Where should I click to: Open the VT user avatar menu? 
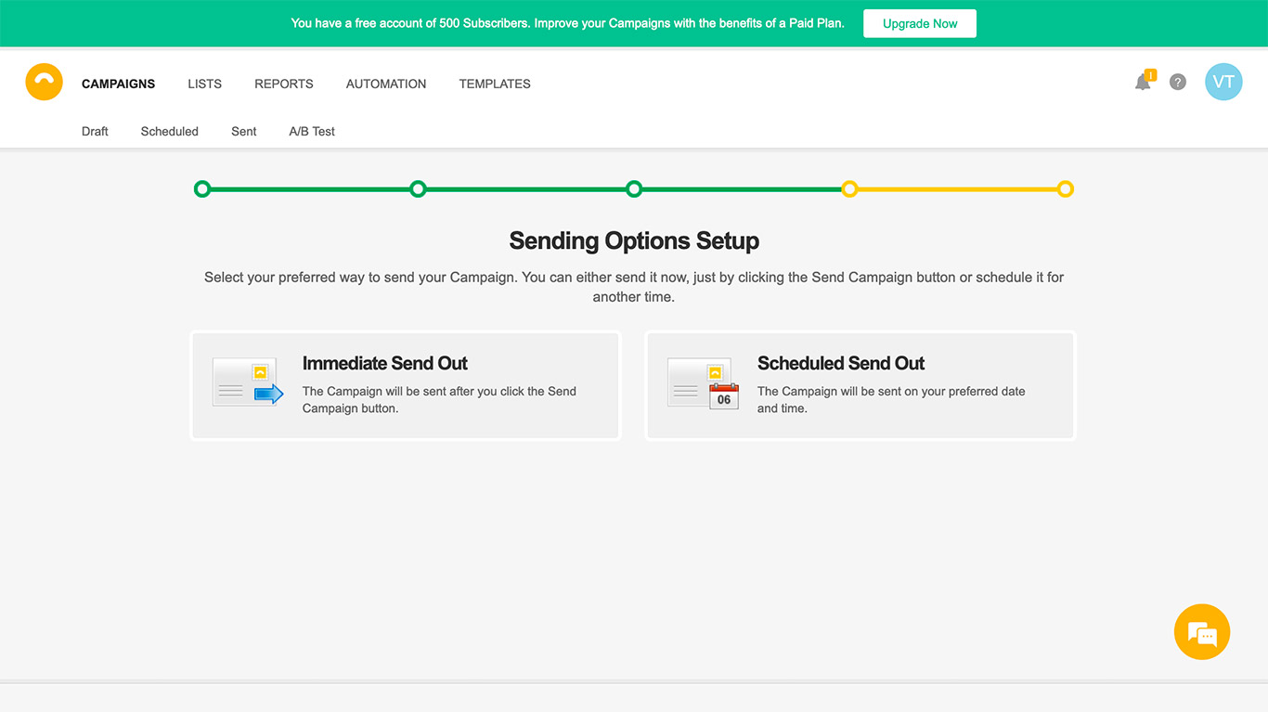coord(1223,82)
